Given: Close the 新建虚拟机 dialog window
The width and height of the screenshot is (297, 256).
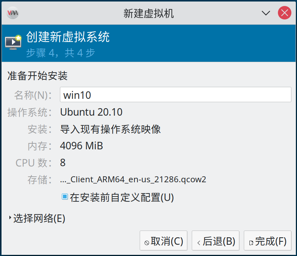Looking at the screenshot, I should tap(285, 13).
